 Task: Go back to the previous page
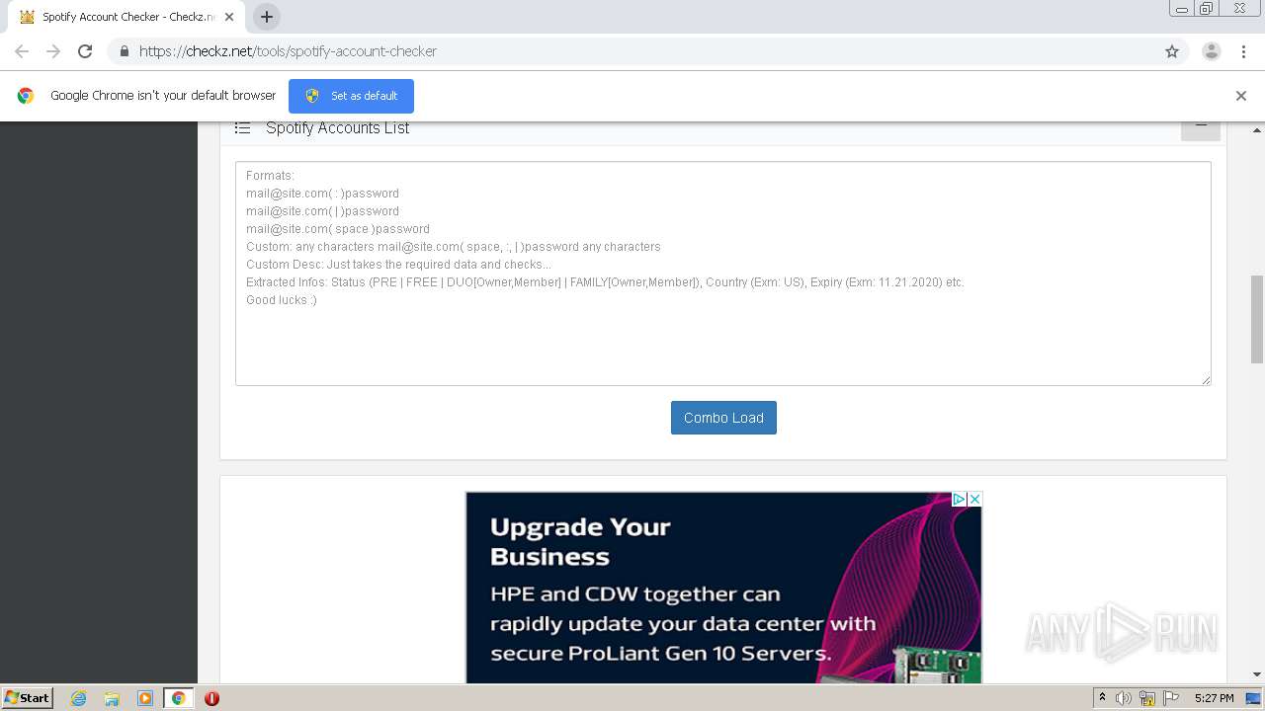(22, 51)
